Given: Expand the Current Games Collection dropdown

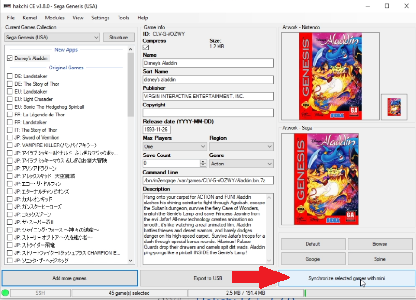Looking at the screenshot, I should click(52, 38).
